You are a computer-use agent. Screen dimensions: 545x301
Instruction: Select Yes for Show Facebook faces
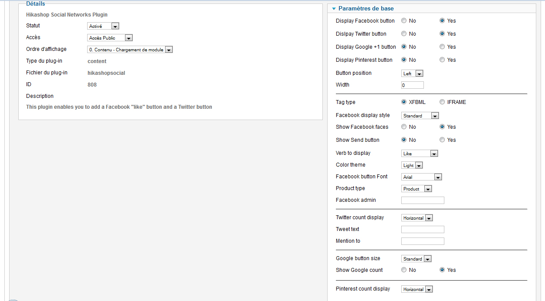click(442, 127)
